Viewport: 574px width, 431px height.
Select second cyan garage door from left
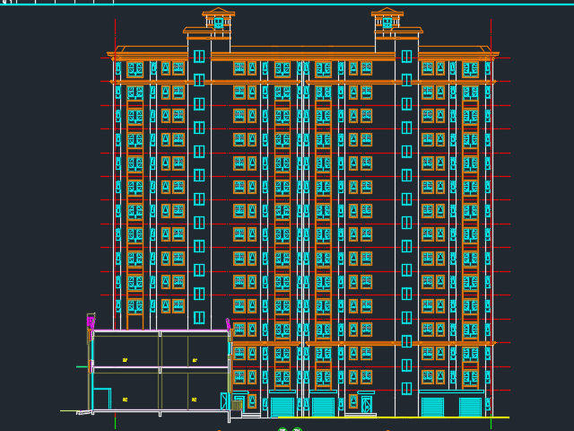click(323, 407)
